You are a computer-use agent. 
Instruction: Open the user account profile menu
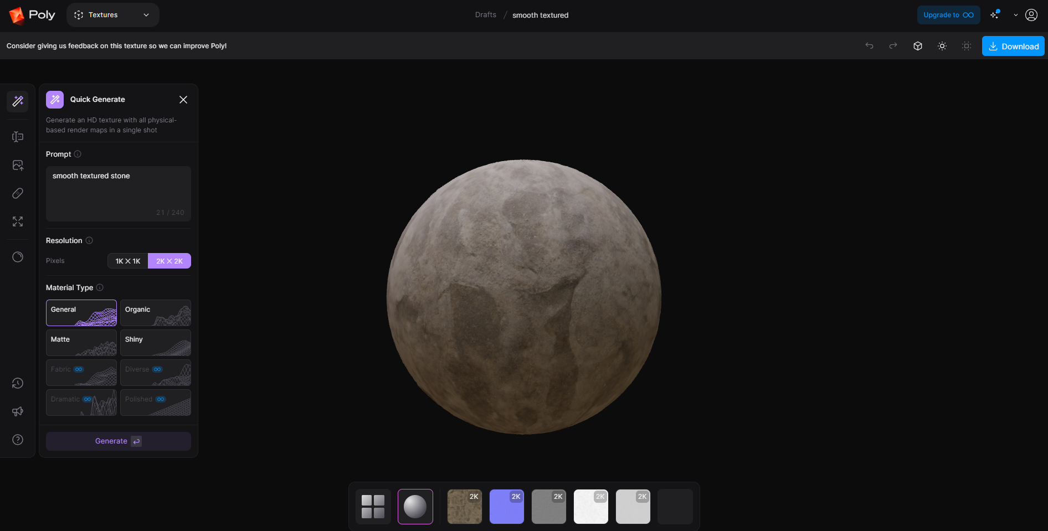(x=1031, y=15)
